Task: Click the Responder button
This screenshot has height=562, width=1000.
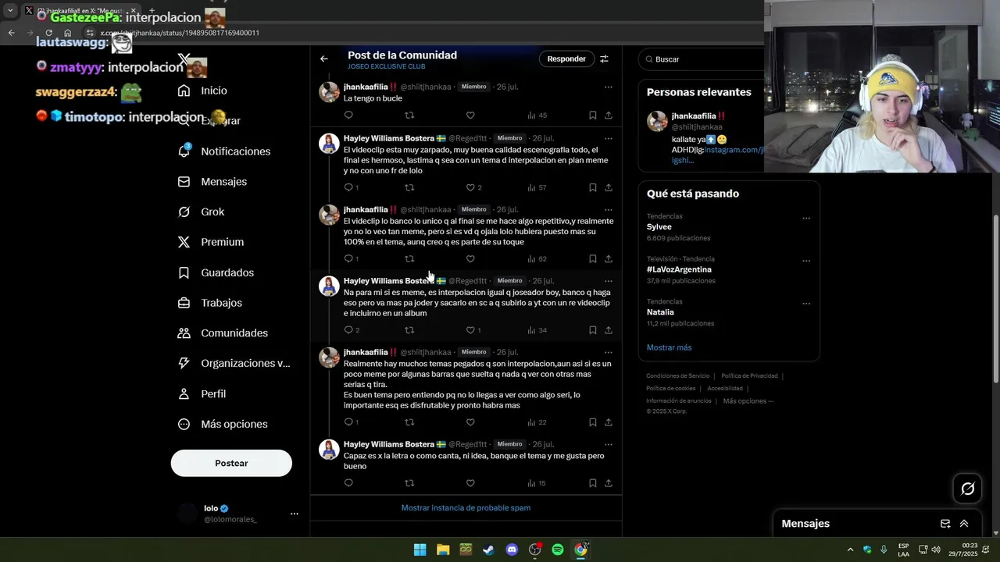Action: point(566,59)
